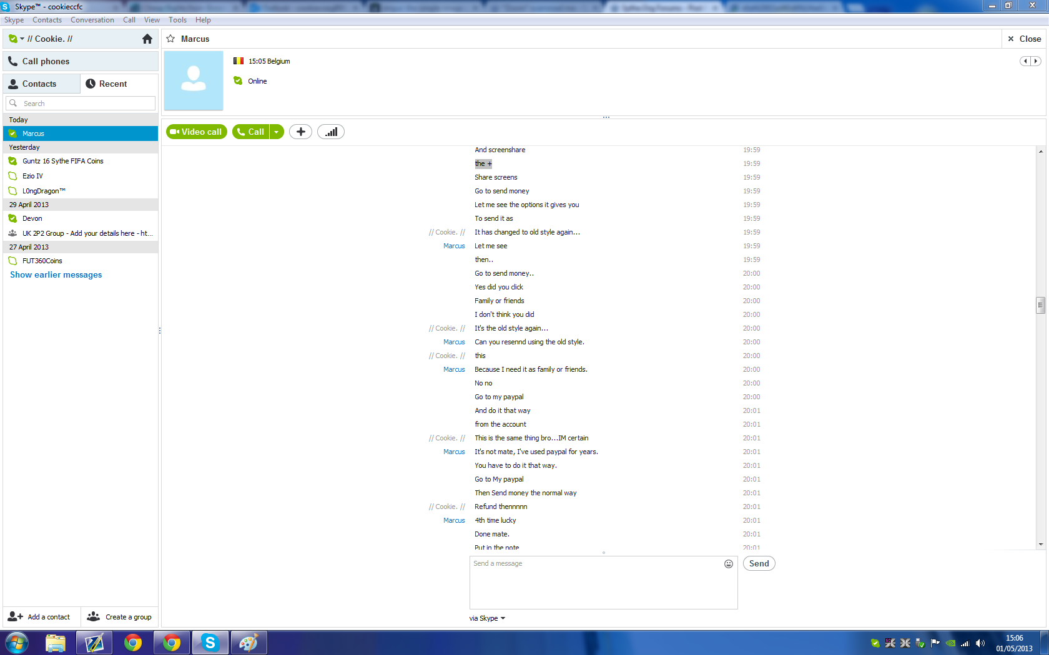Open the Guntz 16 Sythe FIFA Coins chat
The image size is (1049, 655).
81,161
